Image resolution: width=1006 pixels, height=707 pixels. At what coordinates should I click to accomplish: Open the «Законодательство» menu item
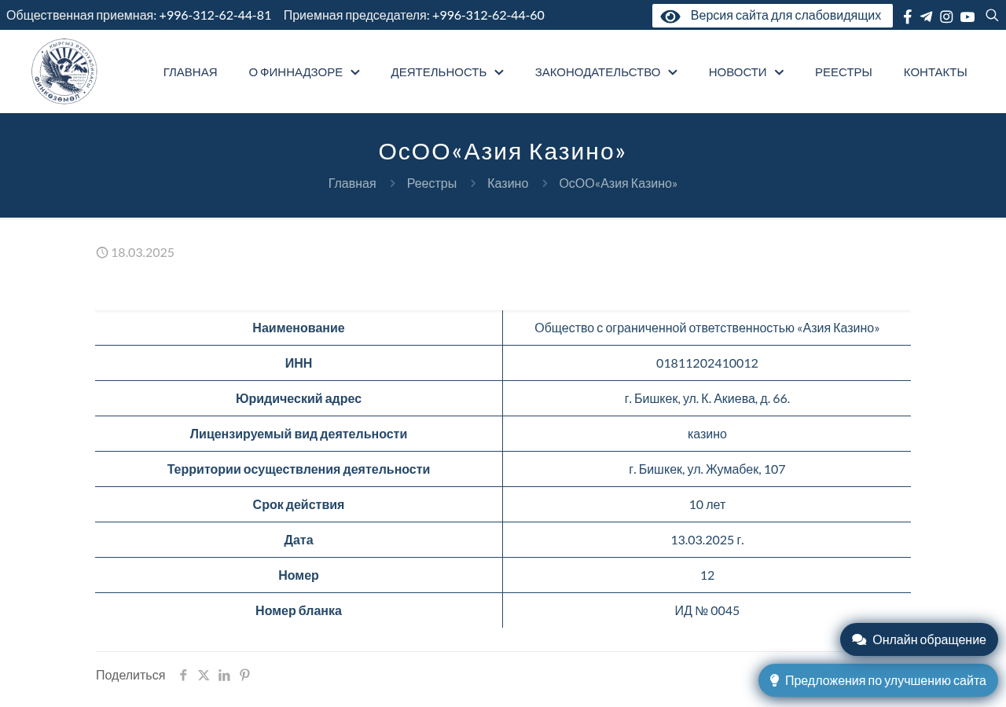pos(597,72)
